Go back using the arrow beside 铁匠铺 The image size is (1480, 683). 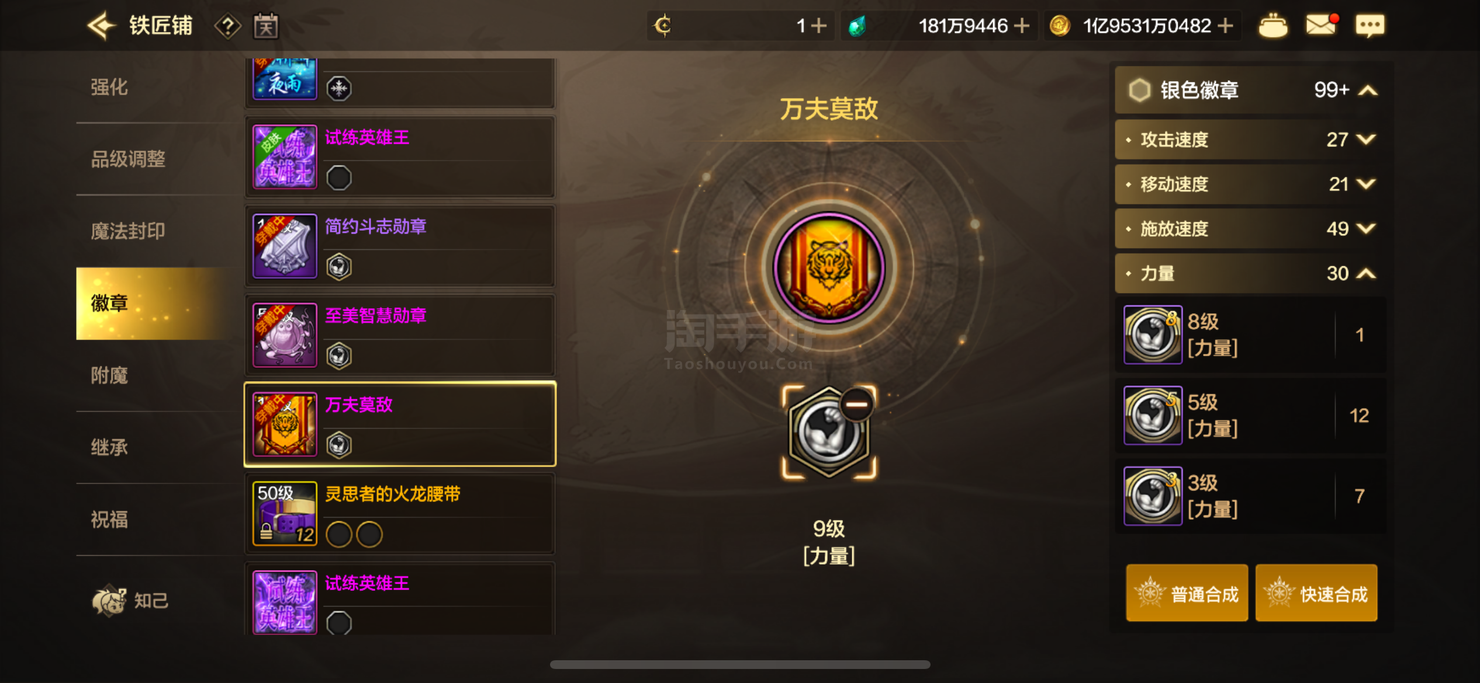click(x=102, y=26)
